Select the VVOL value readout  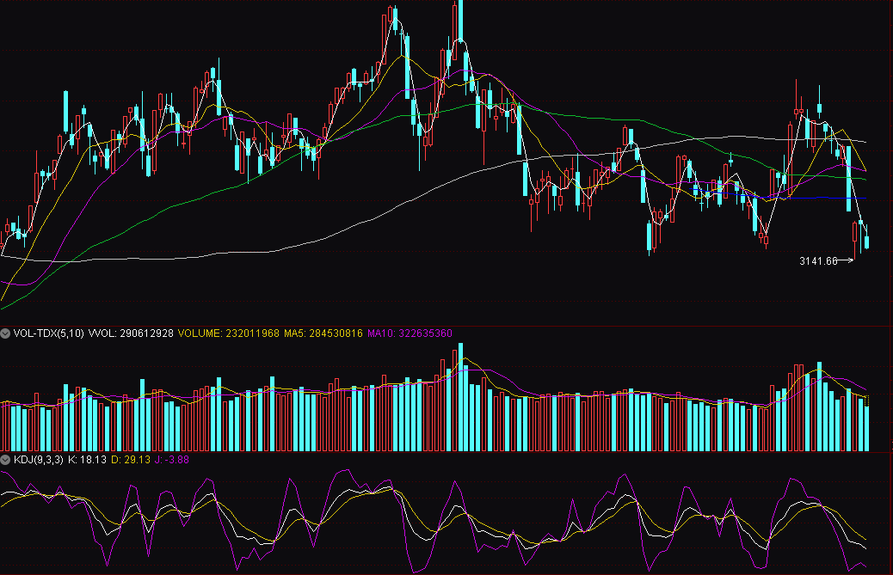tap(131, 333)
